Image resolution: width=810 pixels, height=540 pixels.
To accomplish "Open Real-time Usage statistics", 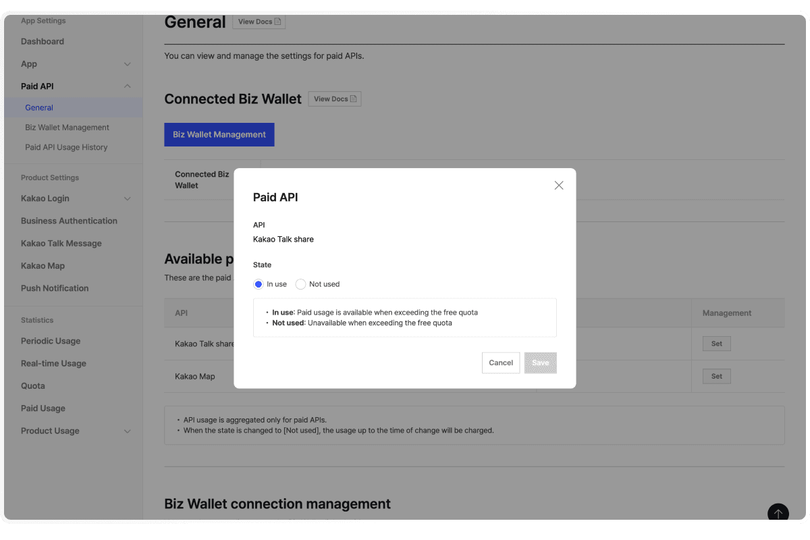I will [53, 363].
